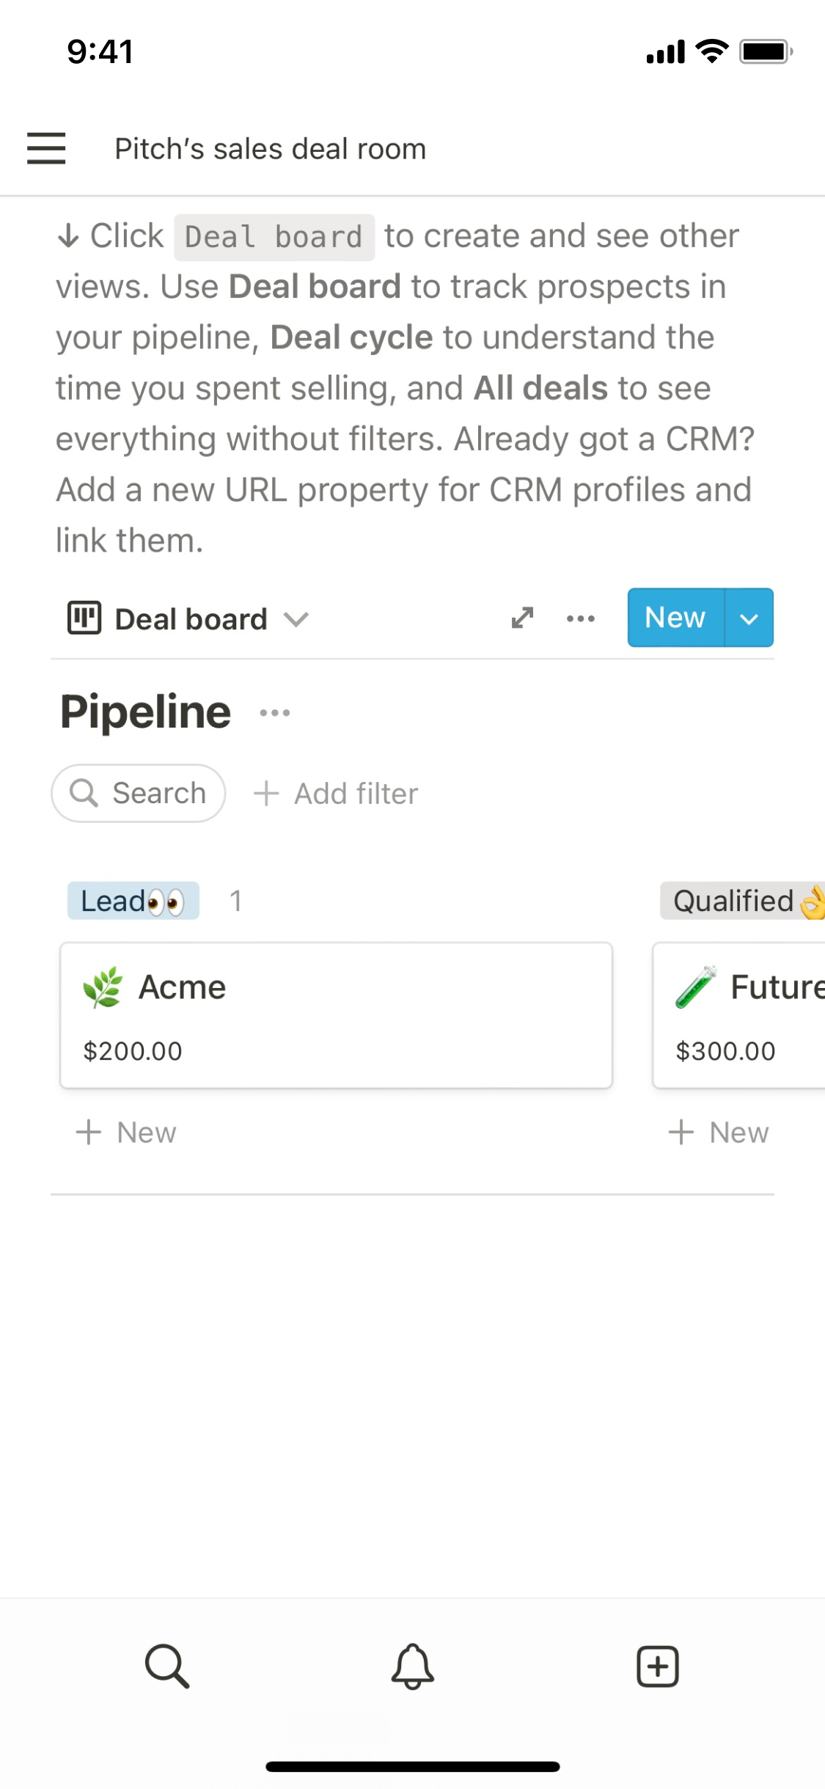Create new page with plus-square icon
This screenshot has height=1789, width=825.
[657, 1666]
